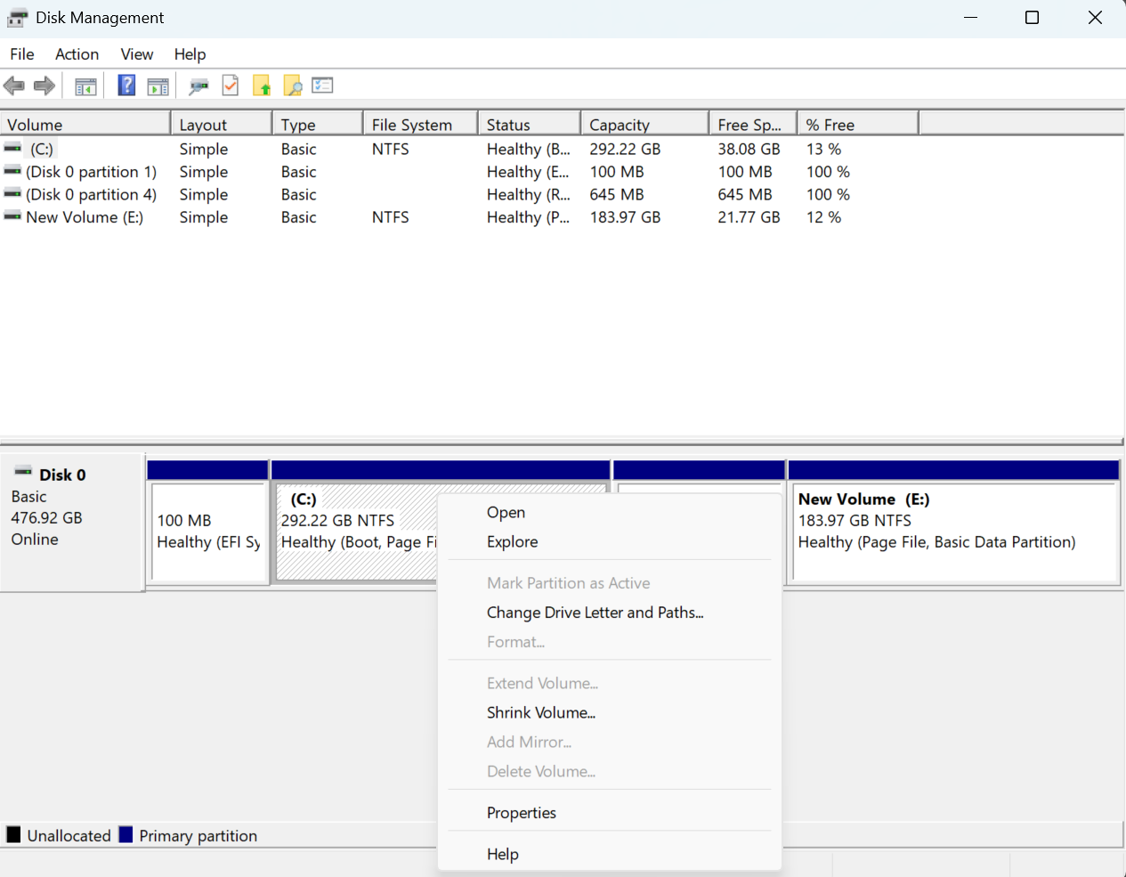Choose Explore in the context menu

512,541
